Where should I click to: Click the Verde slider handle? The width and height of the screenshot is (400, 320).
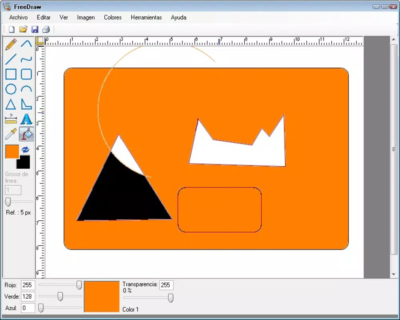tap(60, 296)
